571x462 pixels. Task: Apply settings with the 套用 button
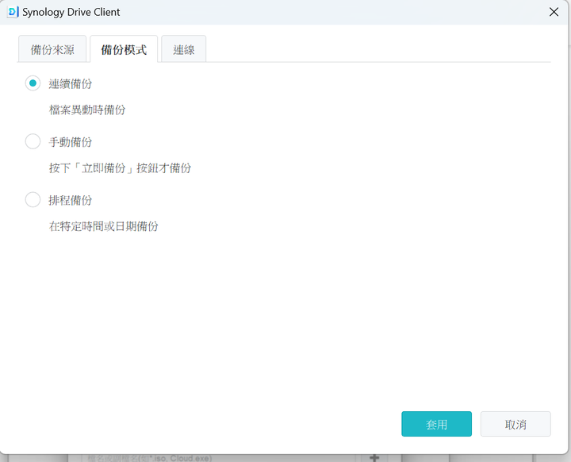[437, 424]
